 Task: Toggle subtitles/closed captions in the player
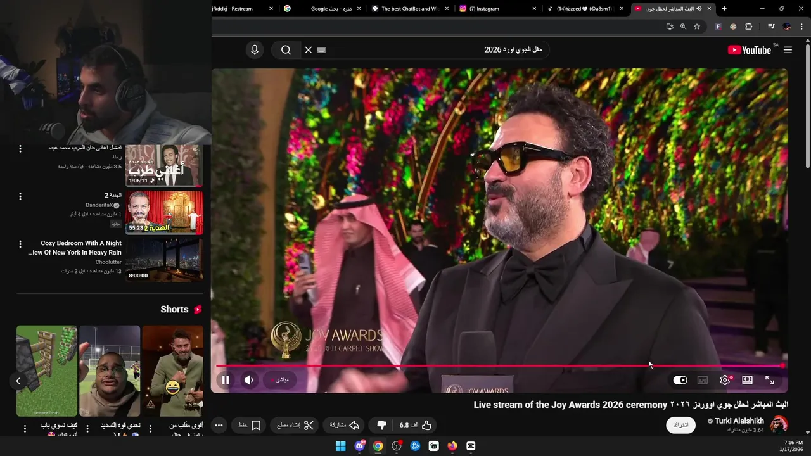pos(703,380)
